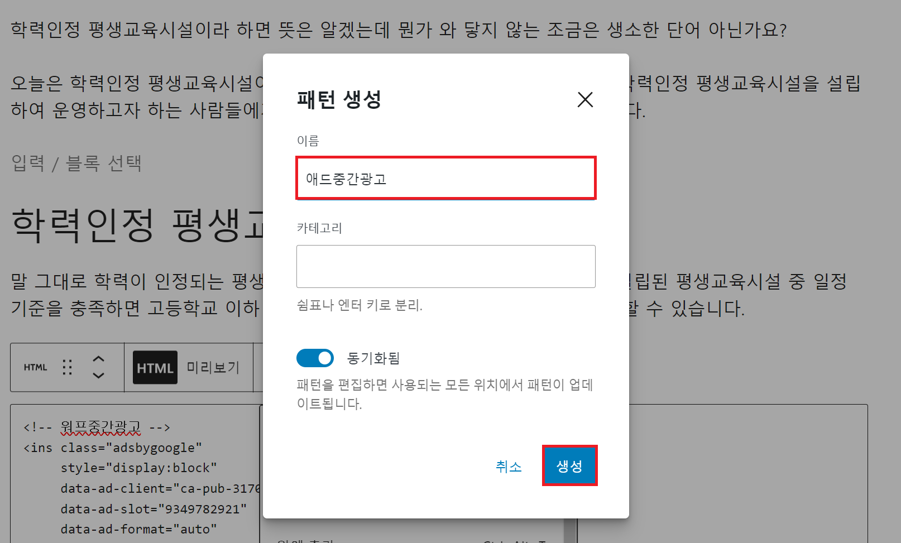Click the six-dot drag handle icon
The image size is (901, 543).
pos(67,367)
